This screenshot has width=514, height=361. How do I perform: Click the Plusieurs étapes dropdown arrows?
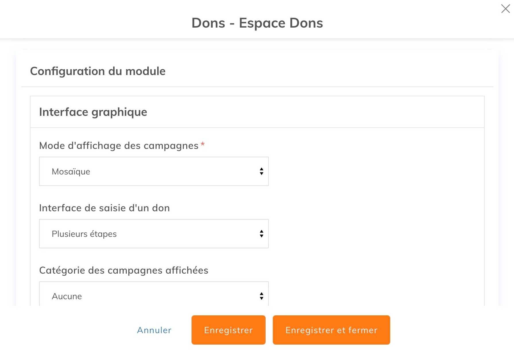pyautogui.click(x=261, y=234)
